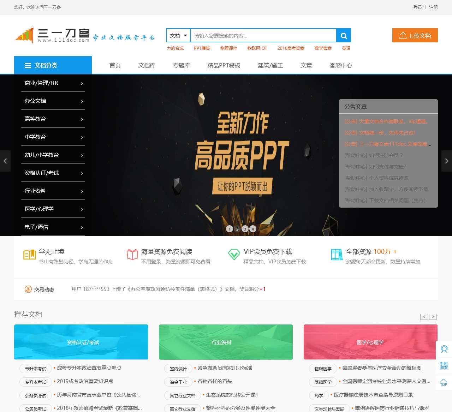Focus the document search input field
The image size is (452, 412).
[263, 35]
